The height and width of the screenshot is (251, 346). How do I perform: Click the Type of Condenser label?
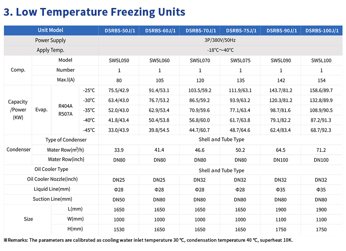coord(66,140)
